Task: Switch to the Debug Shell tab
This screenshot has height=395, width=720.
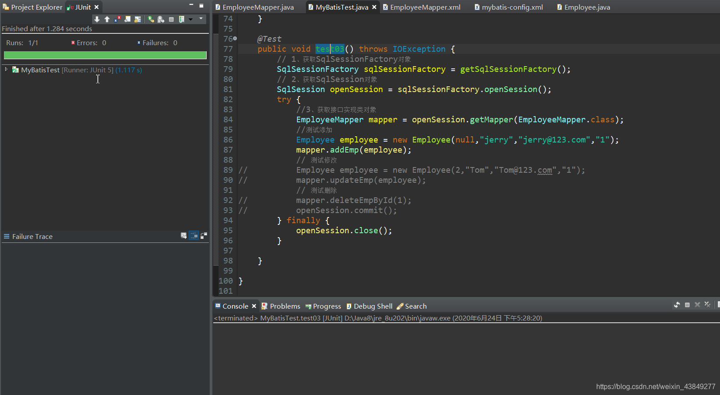Action: pyautogui.click(x=369, y=306)
